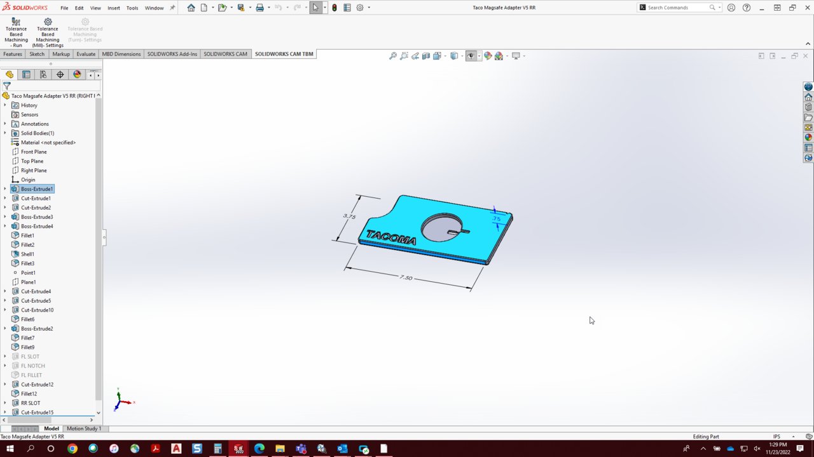The image size is (814, 457).
Task: Switch to ConfigurationManager tab
Action: point(43,75)
